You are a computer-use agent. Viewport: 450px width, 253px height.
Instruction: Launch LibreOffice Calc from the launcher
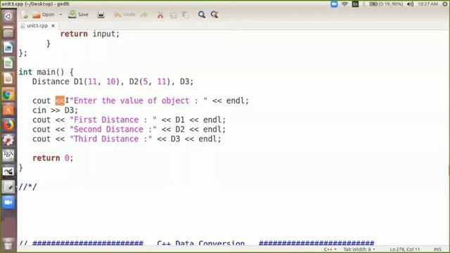8,63
